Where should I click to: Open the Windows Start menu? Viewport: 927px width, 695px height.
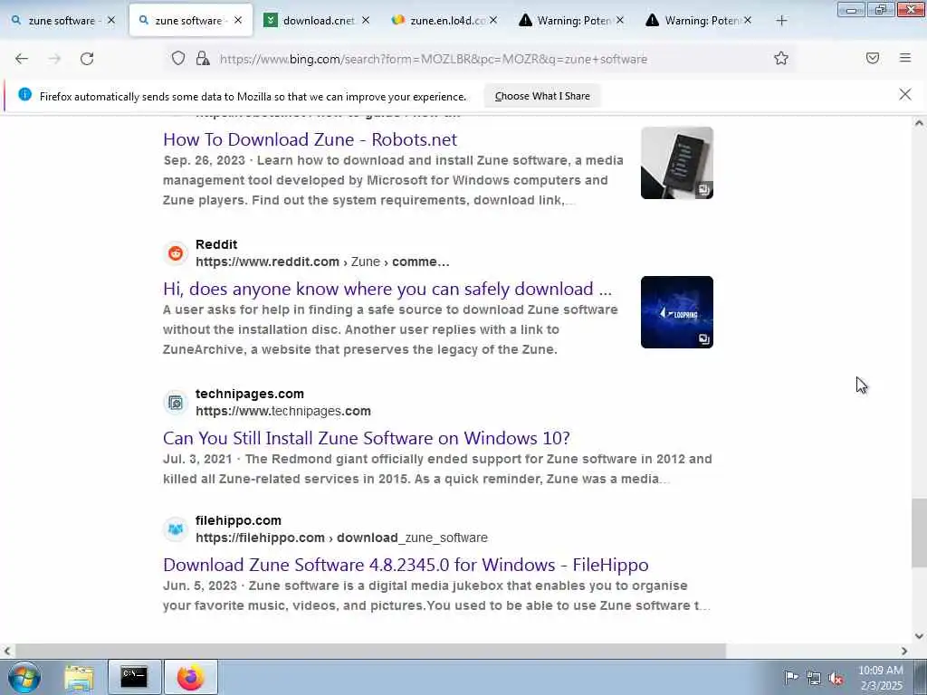point(24,677)
